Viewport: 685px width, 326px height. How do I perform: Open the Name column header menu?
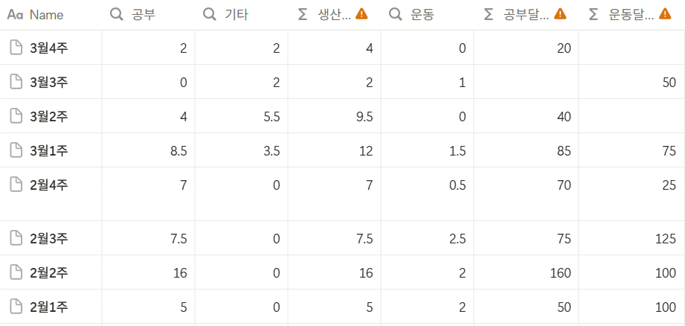(51, 15)
